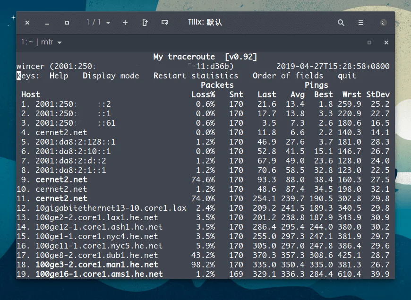The height and width of the screenshot is (300, 411).
Task: Create a new session with the plus icon
Action: coord(125,22)
